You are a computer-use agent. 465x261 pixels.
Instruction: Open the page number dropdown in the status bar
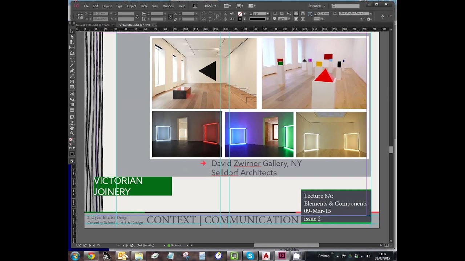click(119, 245)
